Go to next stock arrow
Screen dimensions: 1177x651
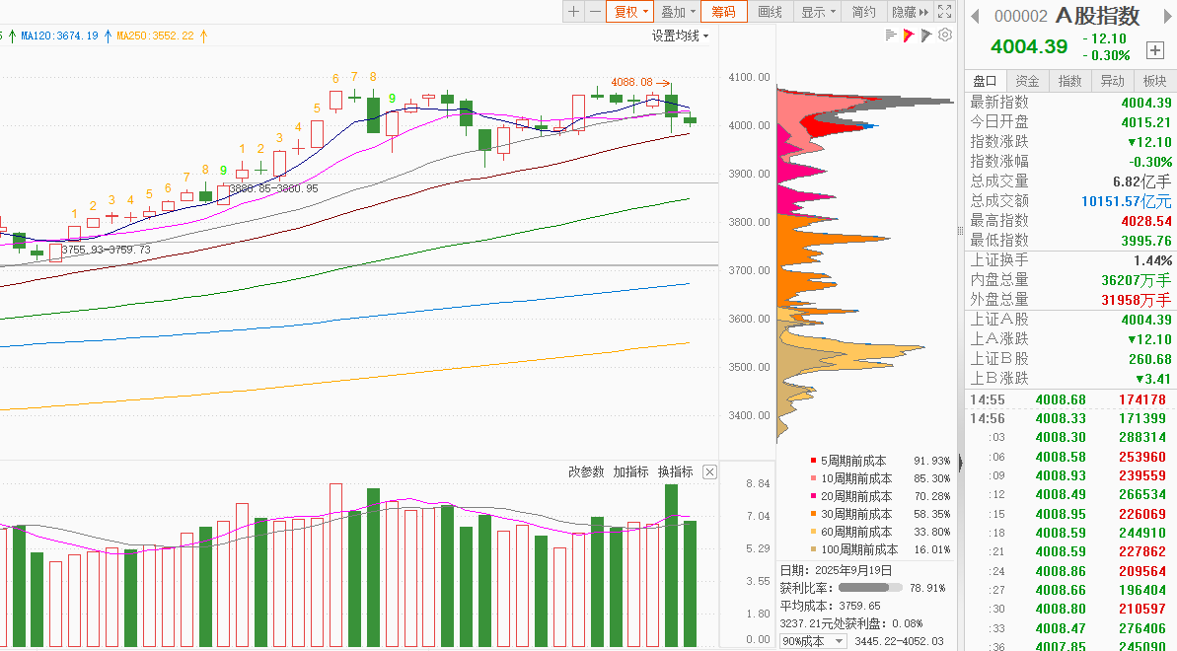click(1167, 16)
